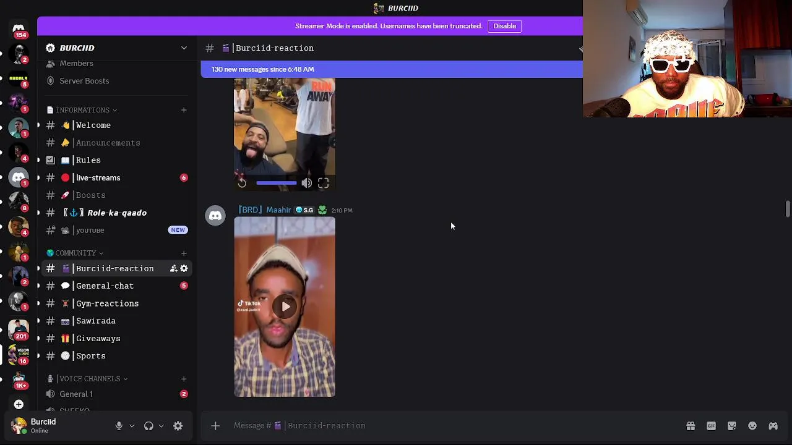792x445 pixels.
Task: Open Gym-reactions channel
Action: tap(116, 303)
